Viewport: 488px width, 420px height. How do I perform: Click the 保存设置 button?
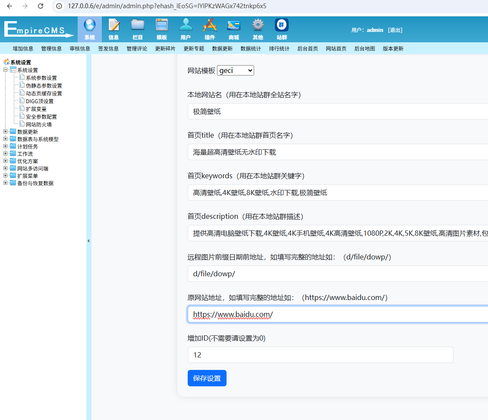coord(207,378)
